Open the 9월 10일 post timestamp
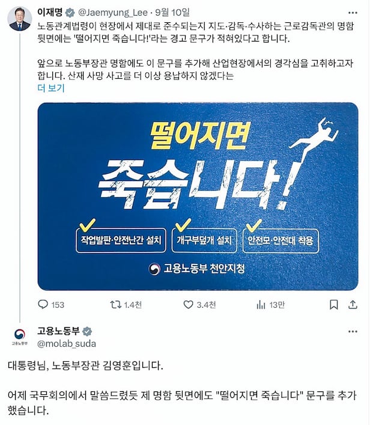The width and height of the screenshot is (370, 425). [x=172, y=13]
